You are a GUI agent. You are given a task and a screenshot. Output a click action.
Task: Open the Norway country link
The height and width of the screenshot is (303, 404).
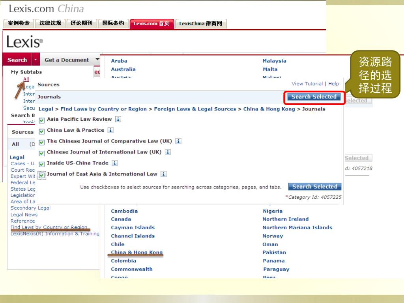point(273,236)
